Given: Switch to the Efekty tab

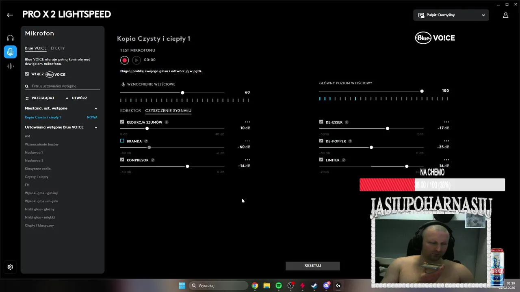Looking at the screenshot, I should click(58, 48).
